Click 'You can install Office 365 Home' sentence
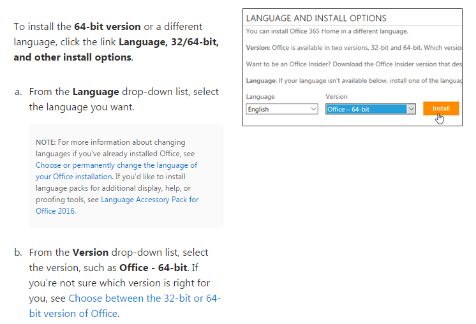 pyautogui.click(x=327, y=31)
